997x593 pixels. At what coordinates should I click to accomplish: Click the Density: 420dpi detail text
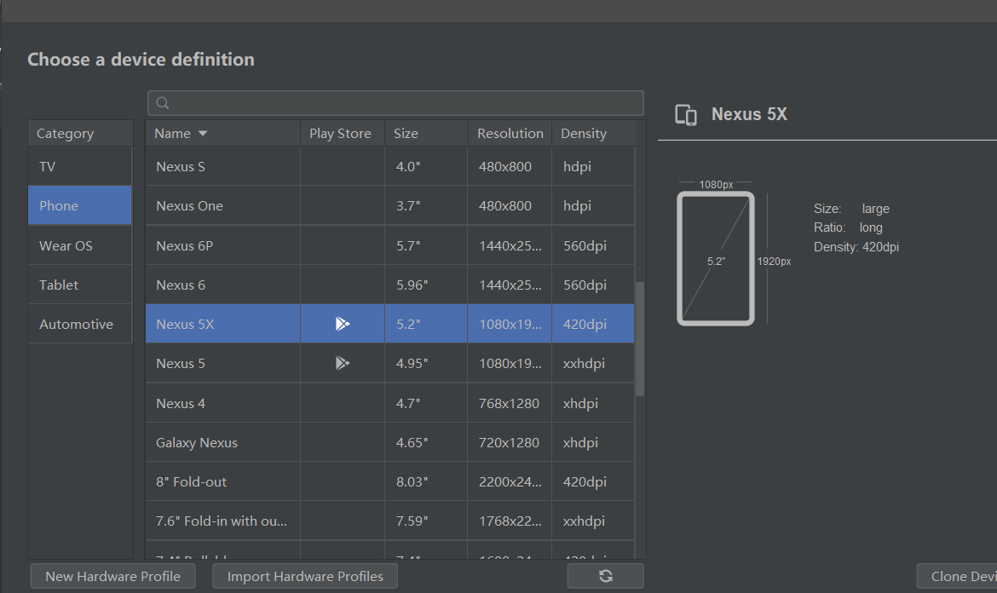[856, 247]
